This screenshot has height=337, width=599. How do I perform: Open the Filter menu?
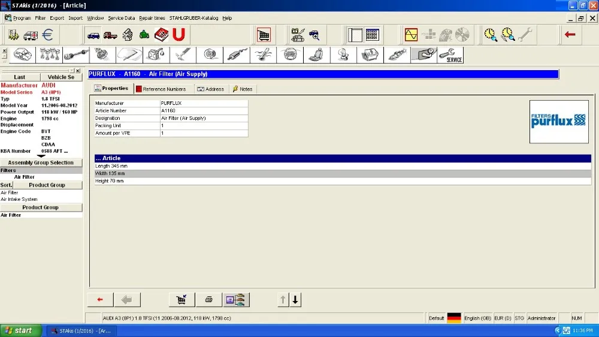[40, 18]
